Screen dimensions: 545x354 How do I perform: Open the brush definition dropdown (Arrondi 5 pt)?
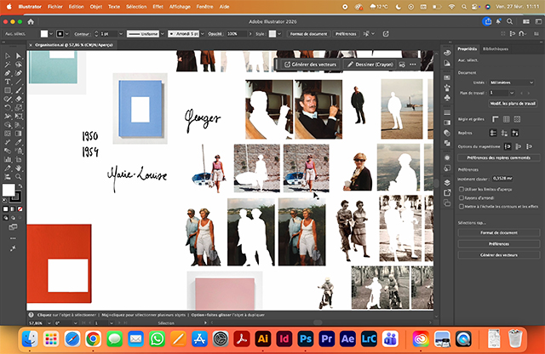203,34
